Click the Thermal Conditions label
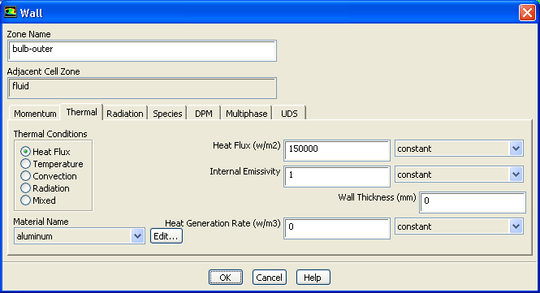The image size is (540, 293). pyautogui.click(x=50, y=134)
